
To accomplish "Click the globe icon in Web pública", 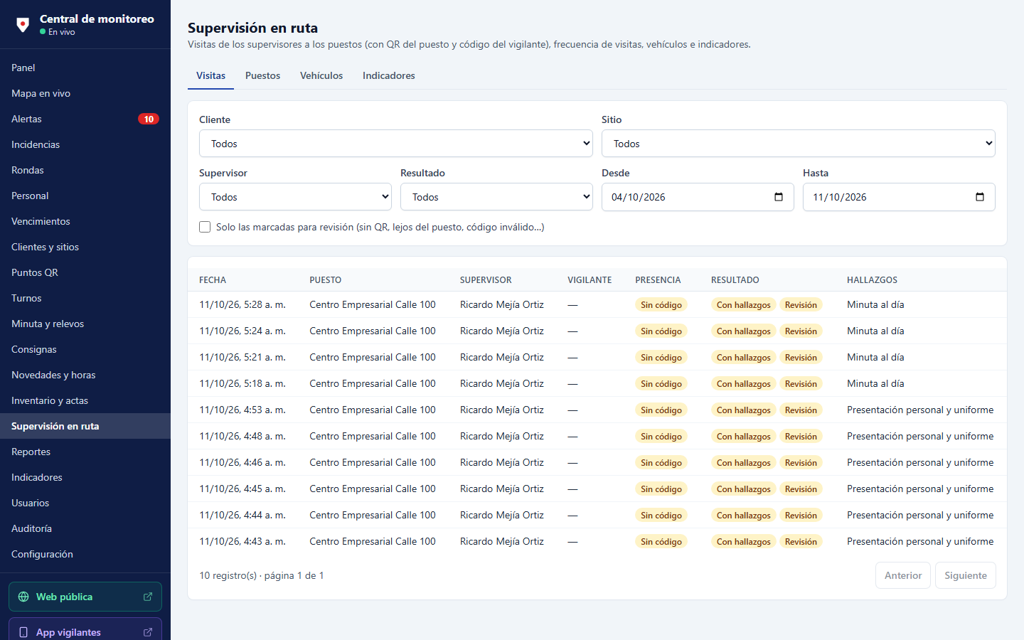I will coord(23,597).
